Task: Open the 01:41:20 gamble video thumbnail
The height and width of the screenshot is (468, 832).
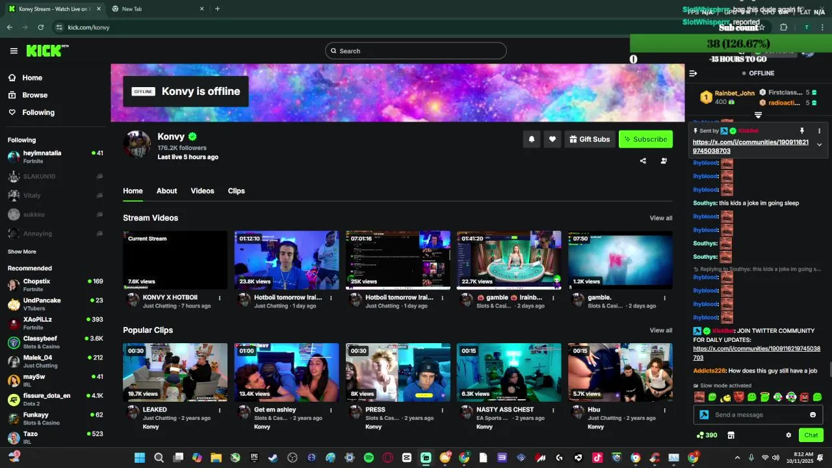Action: 509,260
